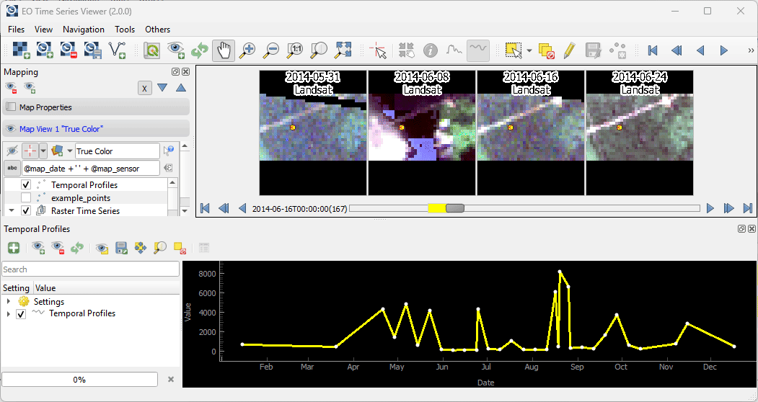Select the Pan hand tool

(x=224, y=50)
